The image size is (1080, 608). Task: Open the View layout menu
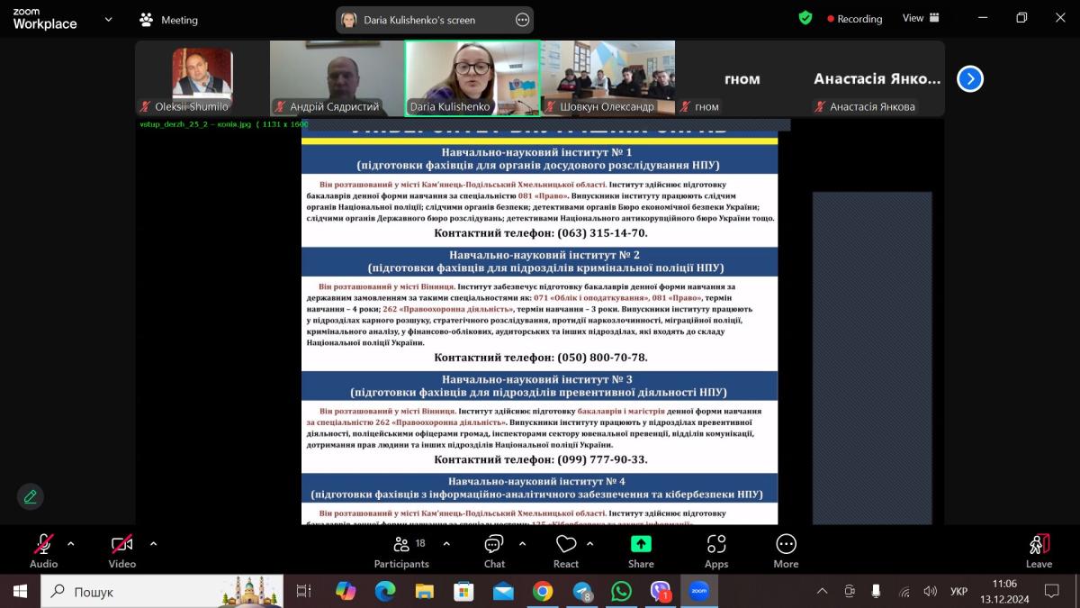[921, 18]
